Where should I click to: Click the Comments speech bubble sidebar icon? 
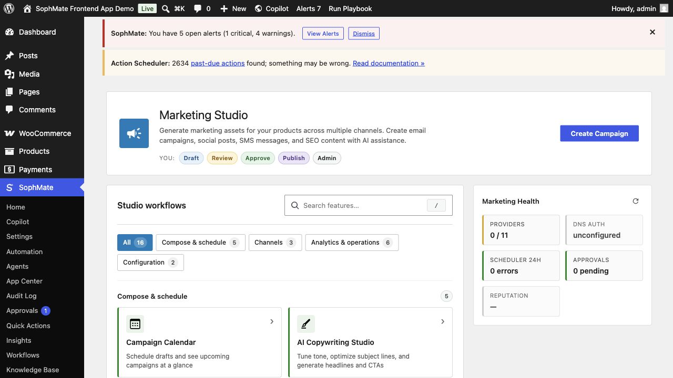pos(9,110)
